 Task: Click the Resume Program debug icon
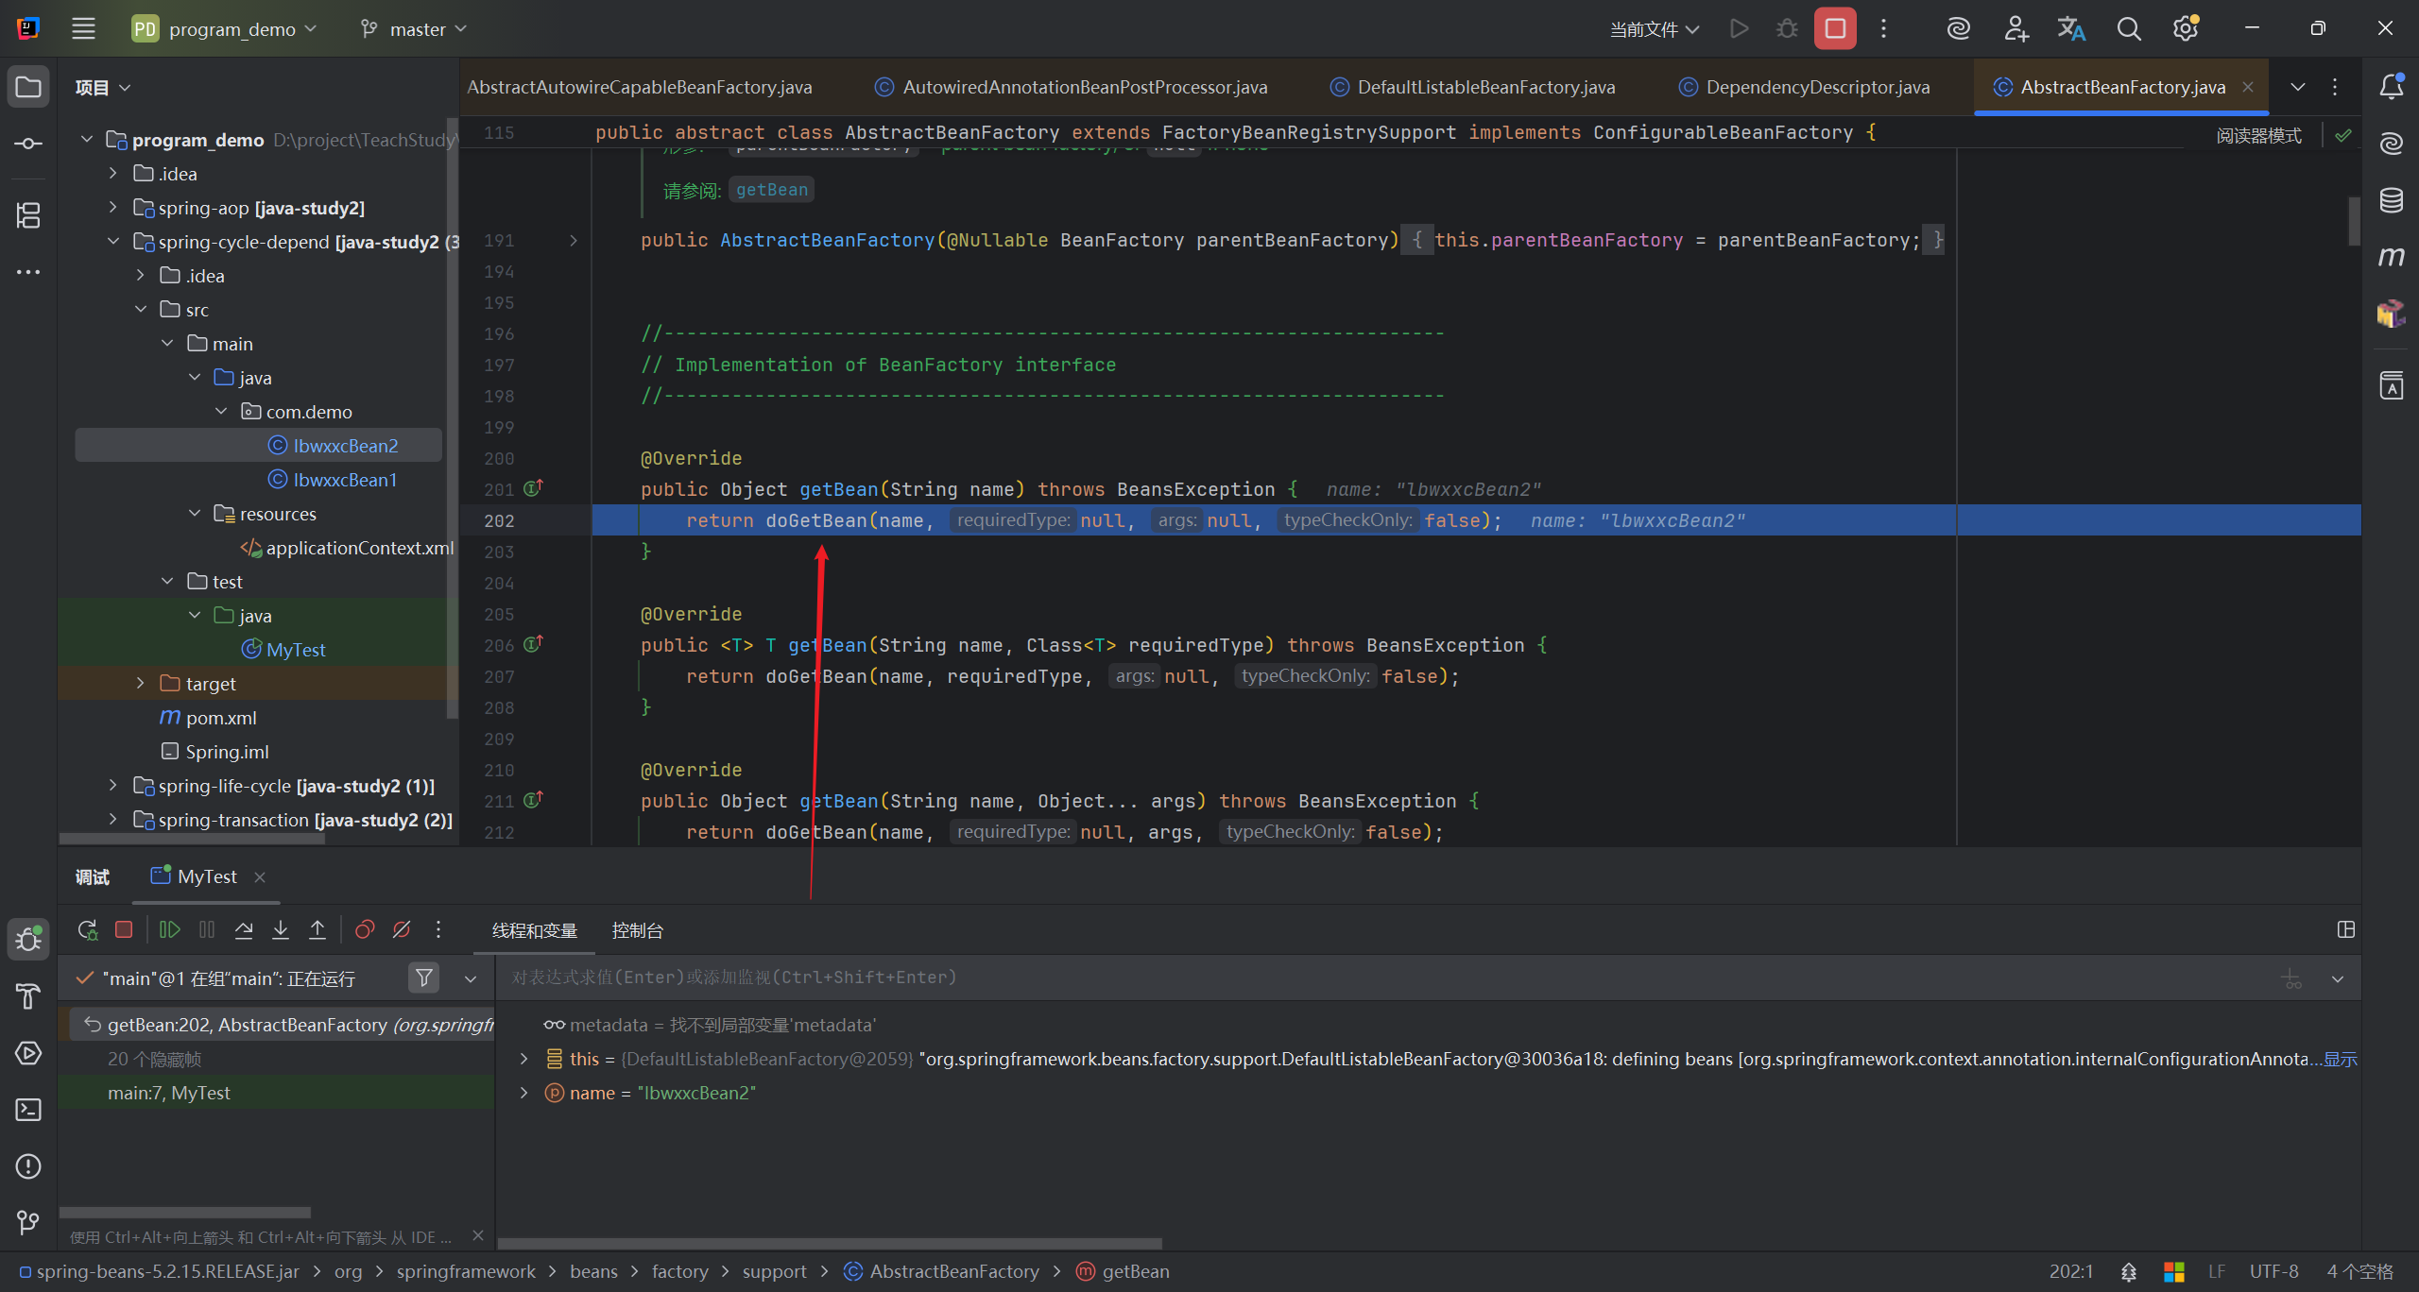click(x=170, y=930)
